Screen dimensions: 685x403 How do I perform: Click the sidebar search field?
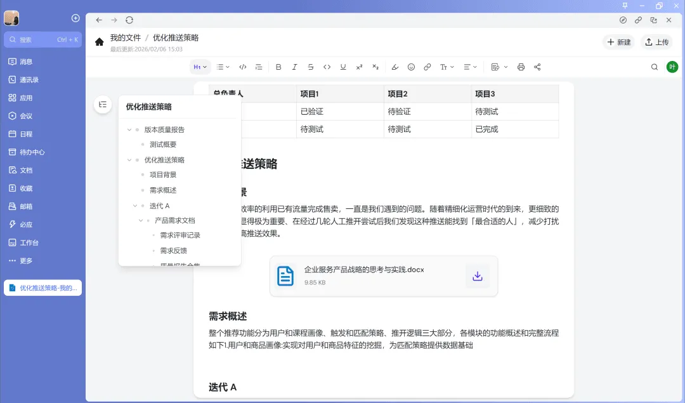tap(43, 40)
